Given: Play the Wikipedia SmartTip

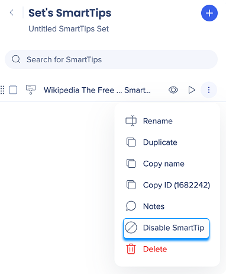Looking at the screenshot, I should click(192, 90).
